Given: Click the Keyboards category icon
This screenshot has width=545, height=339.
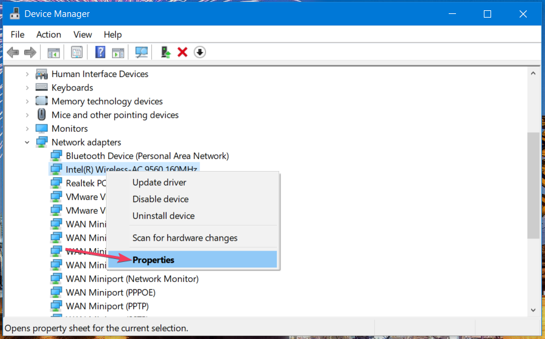Looking at the screenshot, I should (42, 87).
